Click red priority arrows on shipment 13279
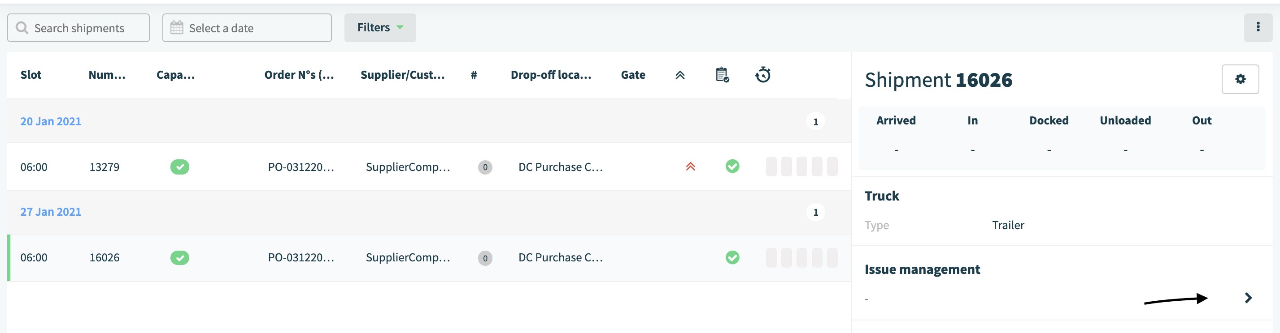 pos(690,167)
